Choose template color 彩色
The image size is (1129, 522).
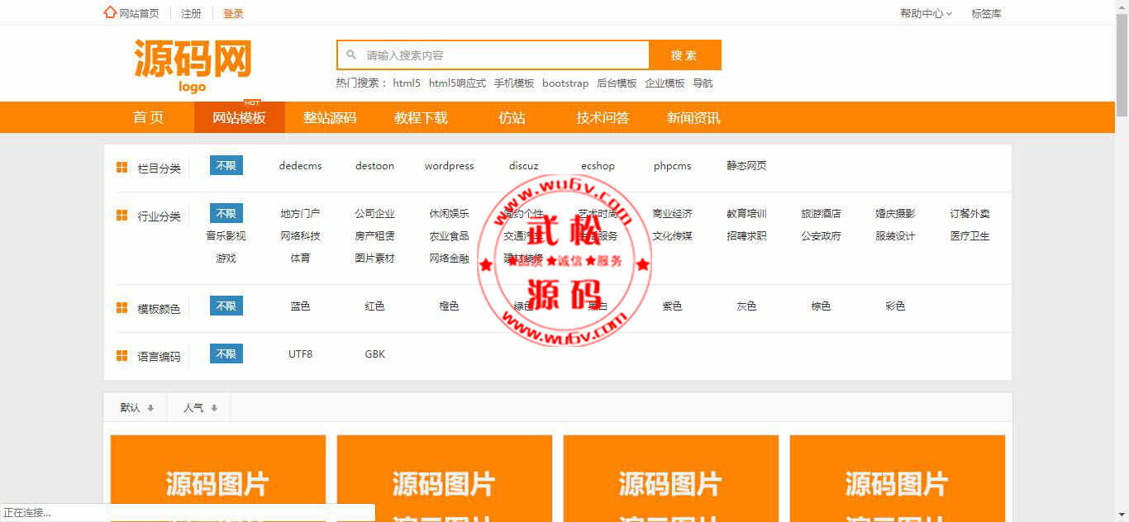tap(895, 306)
